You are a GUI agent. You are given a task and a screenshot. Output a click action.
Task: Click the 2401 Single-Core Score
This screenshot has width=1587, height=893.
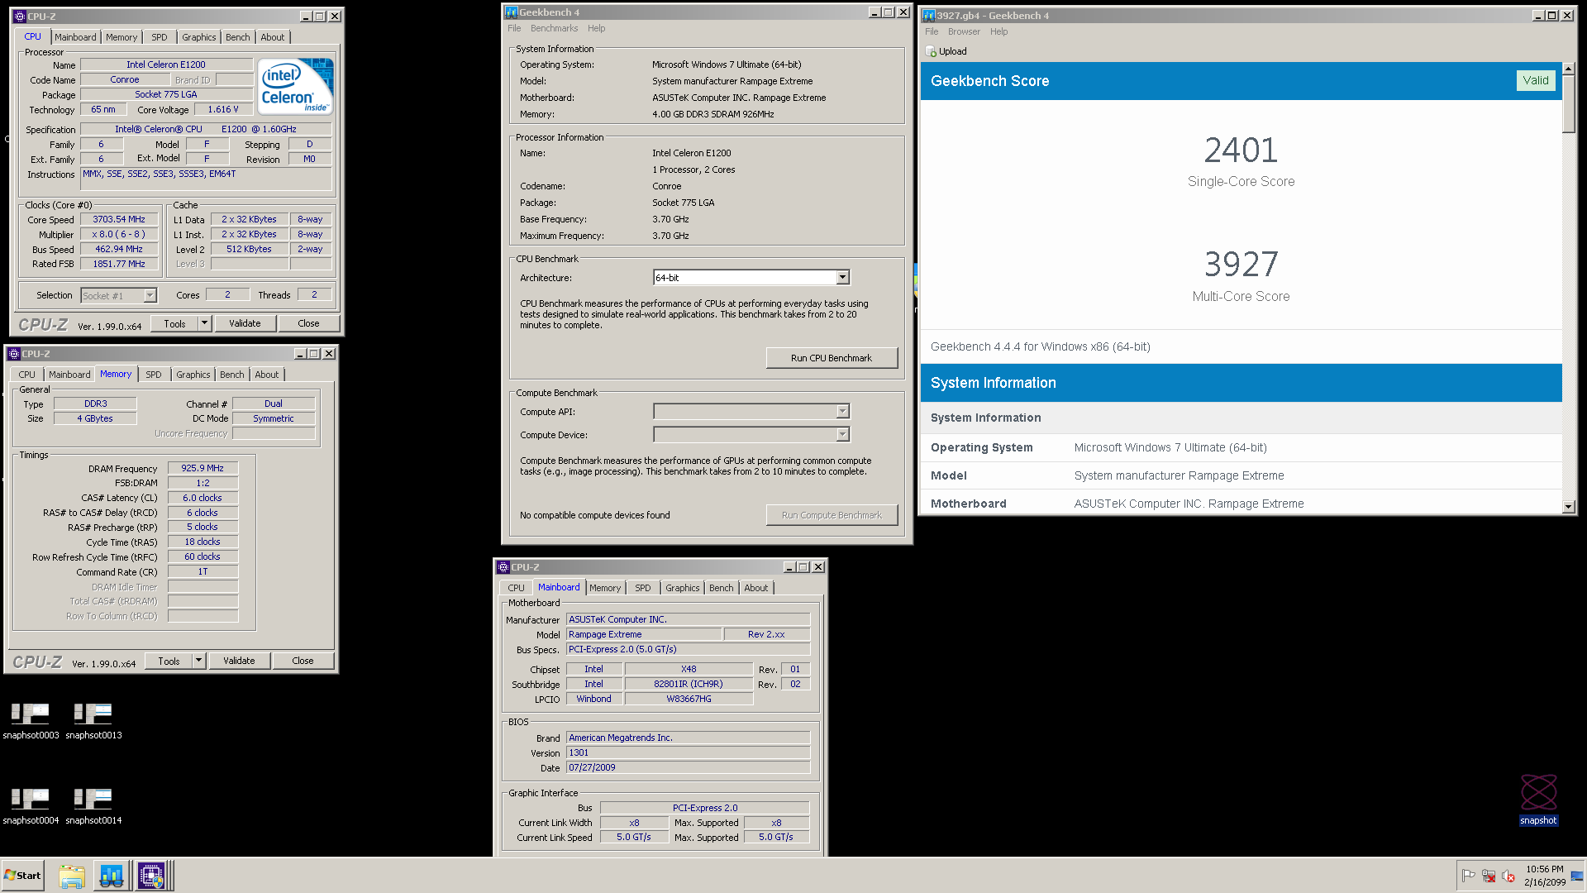1241,150
